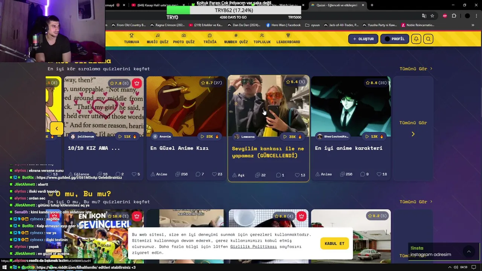Click 8.6 star rating badge
482x271 pixels.
(x=377, y=83)
